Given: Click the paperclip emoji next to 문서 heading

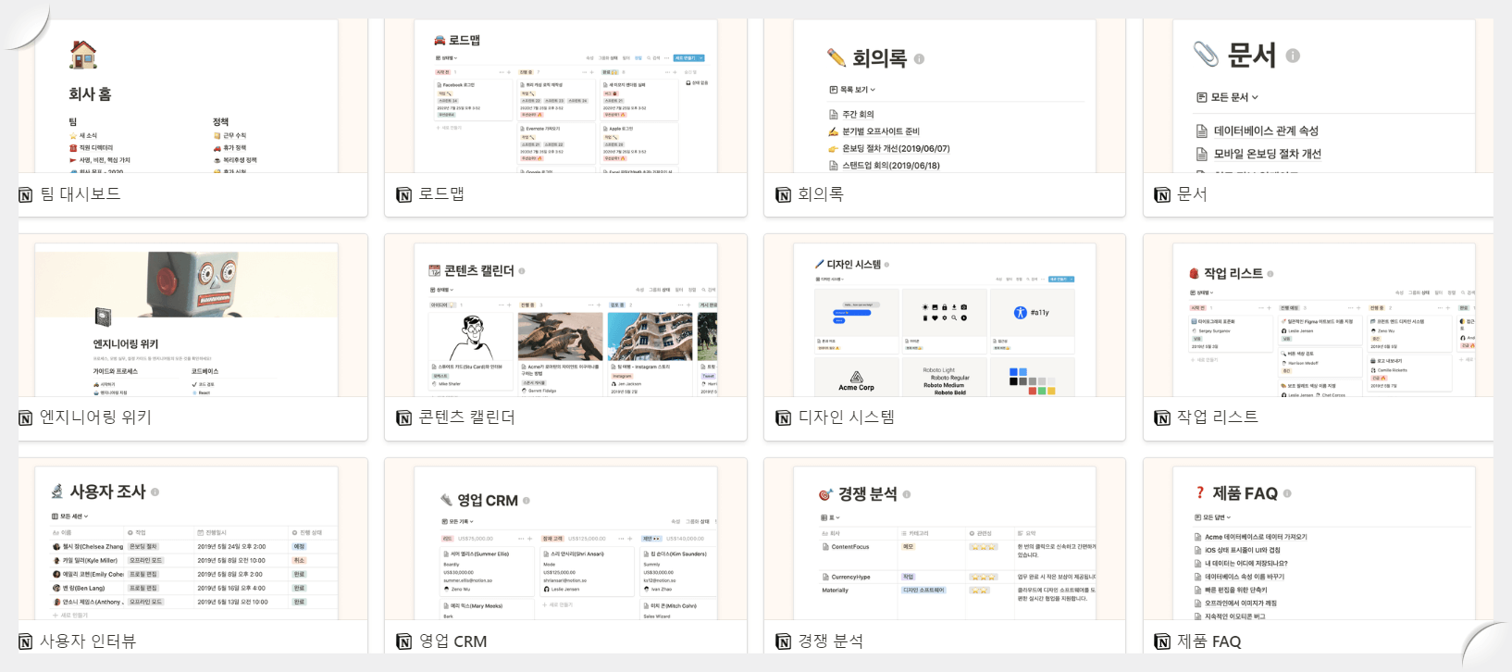Looking at the screenshot, I should coord(1206,55).
